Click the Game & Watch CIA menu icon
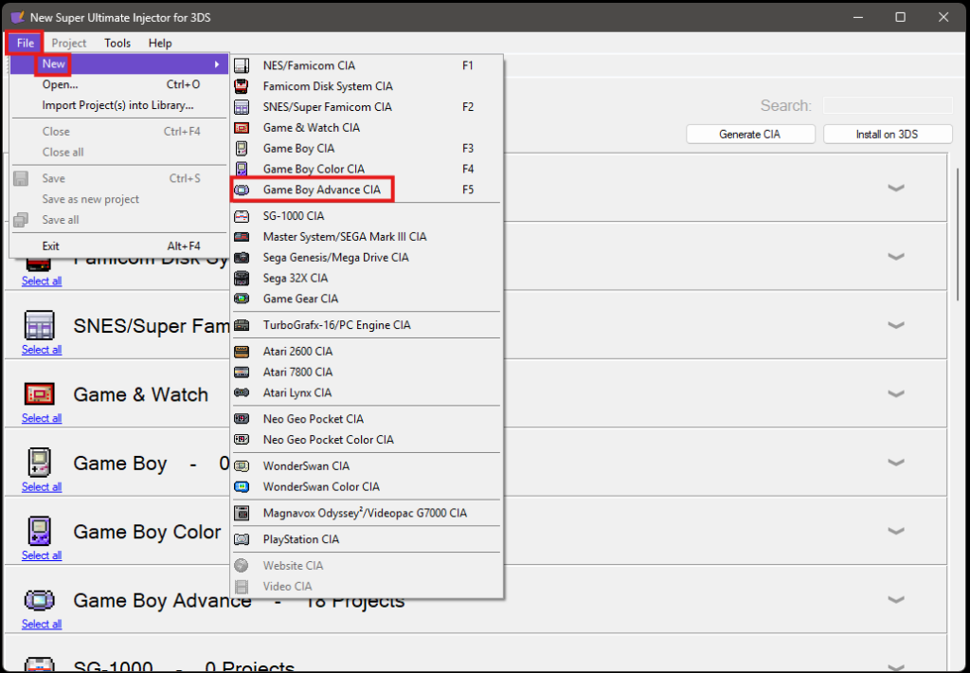The height and width of the screenshot is (673, 970). [x=242, y=128]
